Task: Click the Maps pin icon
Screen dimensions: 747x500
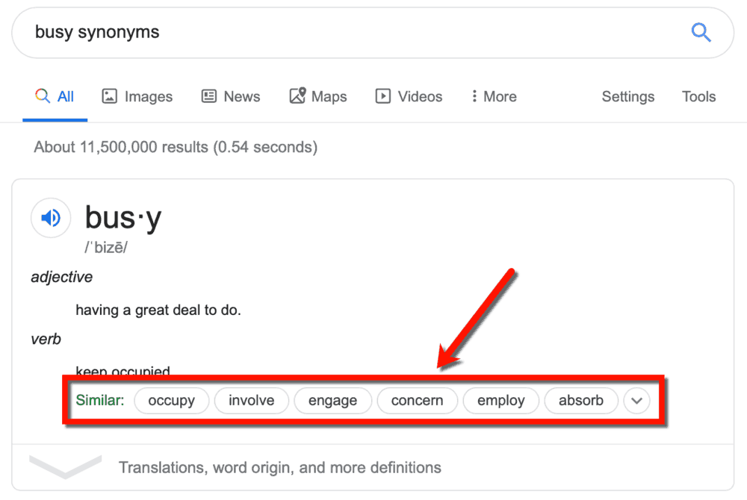Action: pyautogui.click(x=297, y=96)
